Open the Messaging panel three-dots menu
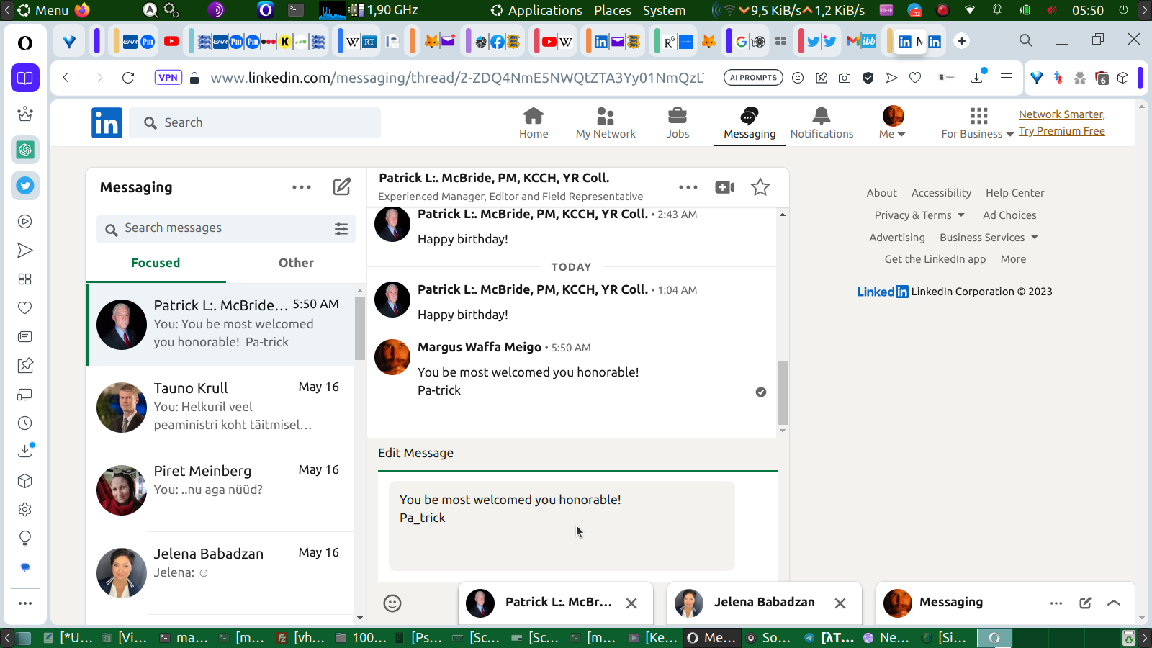This screenshot has width=1152, height=648. click(302, 187)
